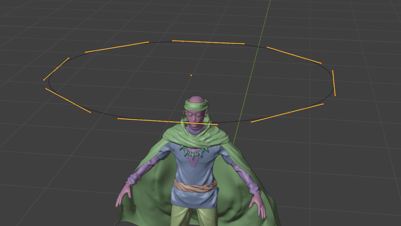Select the curve origin point inside the circle
The image size is (401, 226).
point(191,75)
